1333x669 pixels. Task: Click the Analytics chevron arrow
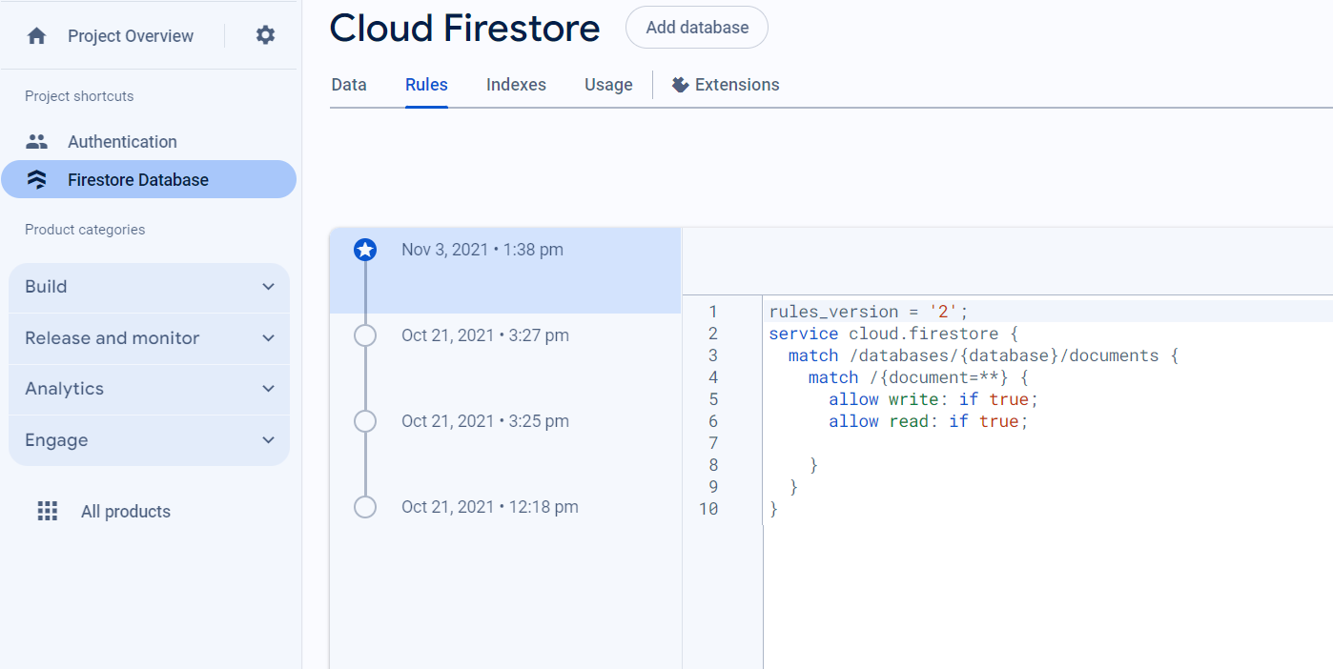coord(269,389)
